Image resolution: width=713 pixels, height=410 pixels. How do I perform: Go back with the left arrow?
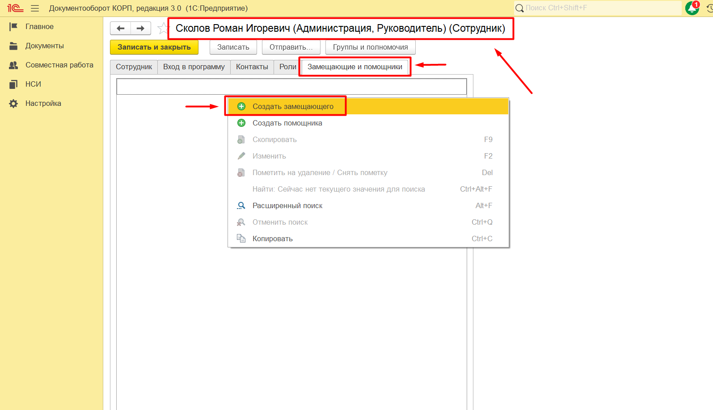120,28
